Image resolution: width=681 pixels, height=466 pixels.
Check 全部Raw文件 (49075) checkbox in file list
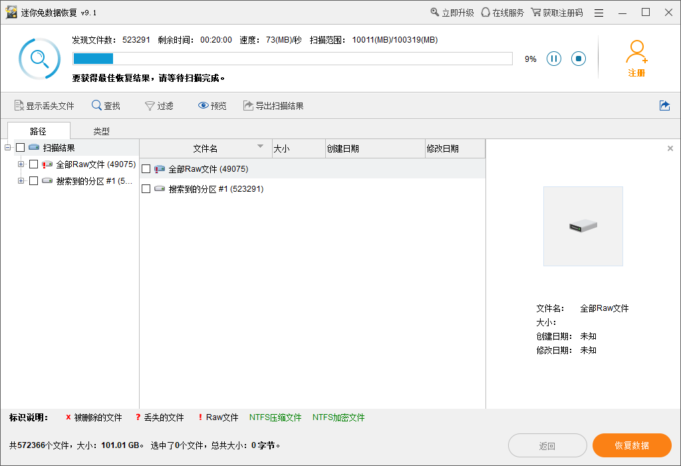(x=146, y=169)
